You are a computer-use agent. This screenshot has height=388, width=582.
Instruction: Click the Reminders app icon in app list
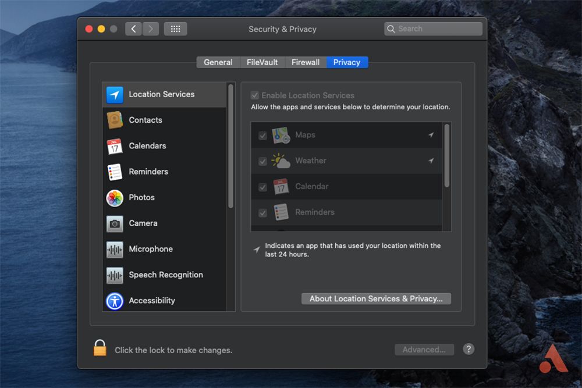pos(281,212)
